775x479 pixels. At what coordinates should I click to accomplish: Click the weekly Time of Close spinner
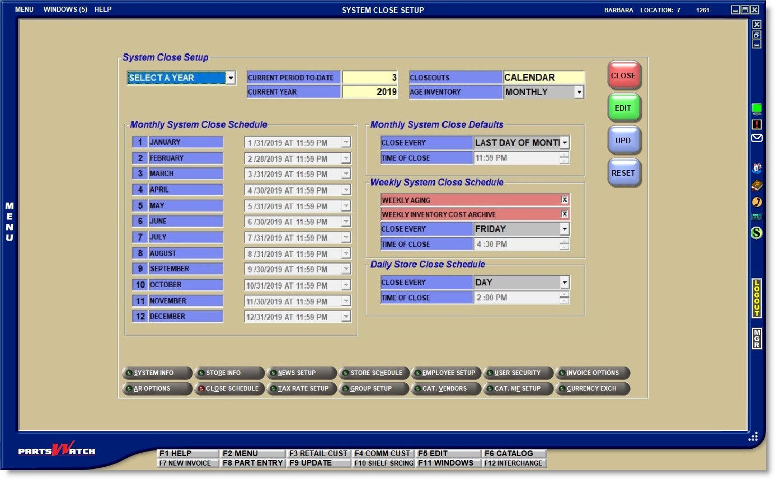click(x=564, y=244)
